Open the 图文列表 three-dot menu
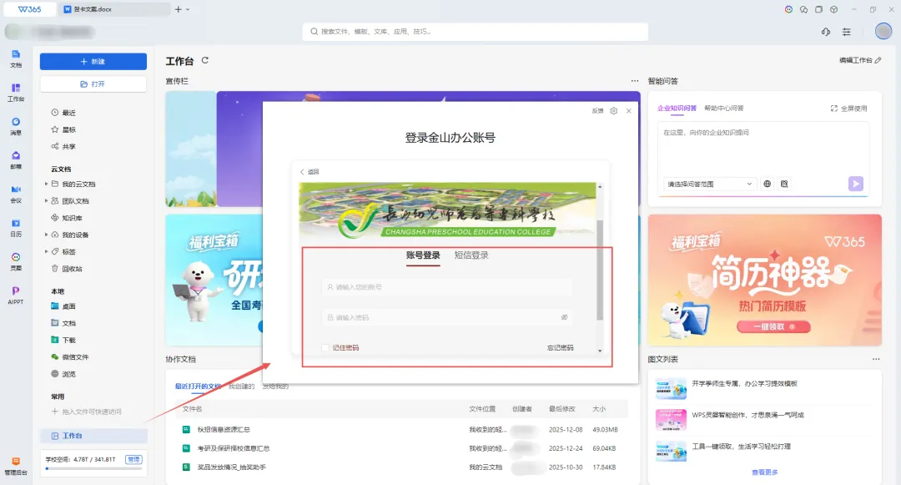This screenshot has width=901, height=485. click(876, 359)
